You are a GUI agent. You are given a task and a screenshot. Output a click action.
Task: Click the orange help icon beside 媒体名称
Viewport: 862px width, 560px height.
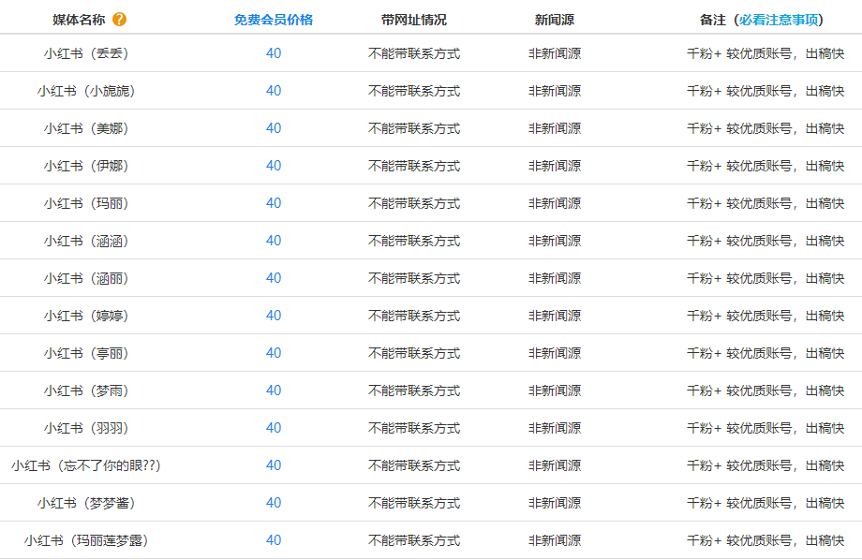pyautogui.click(x=119, y=20)
